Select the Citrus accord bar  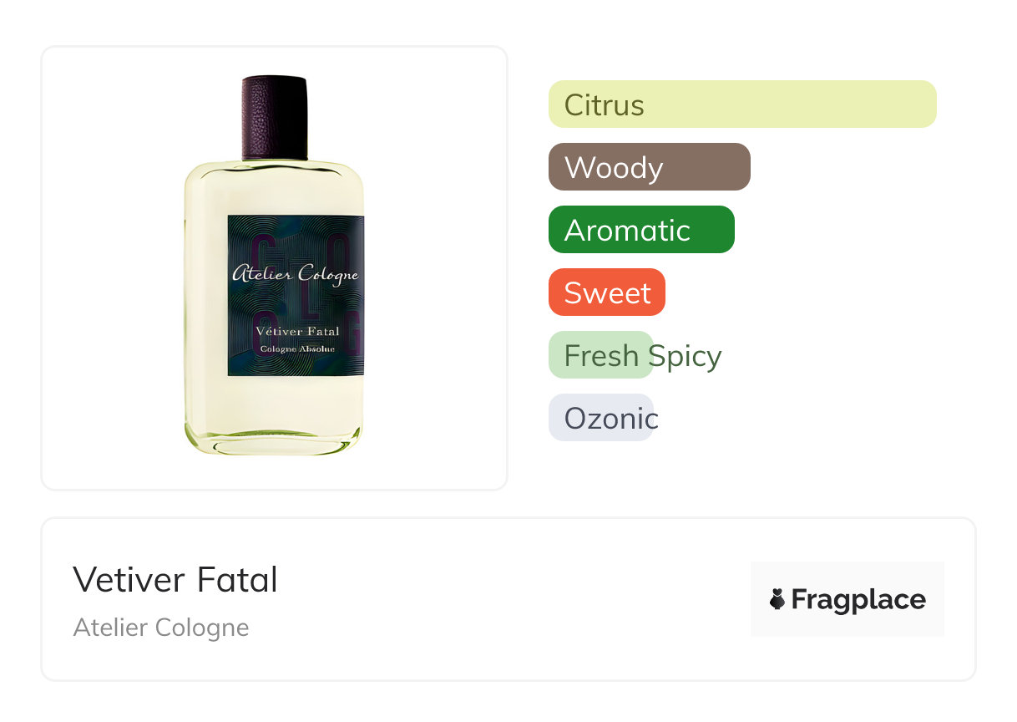pyautogui.click(x=742, y=104)
